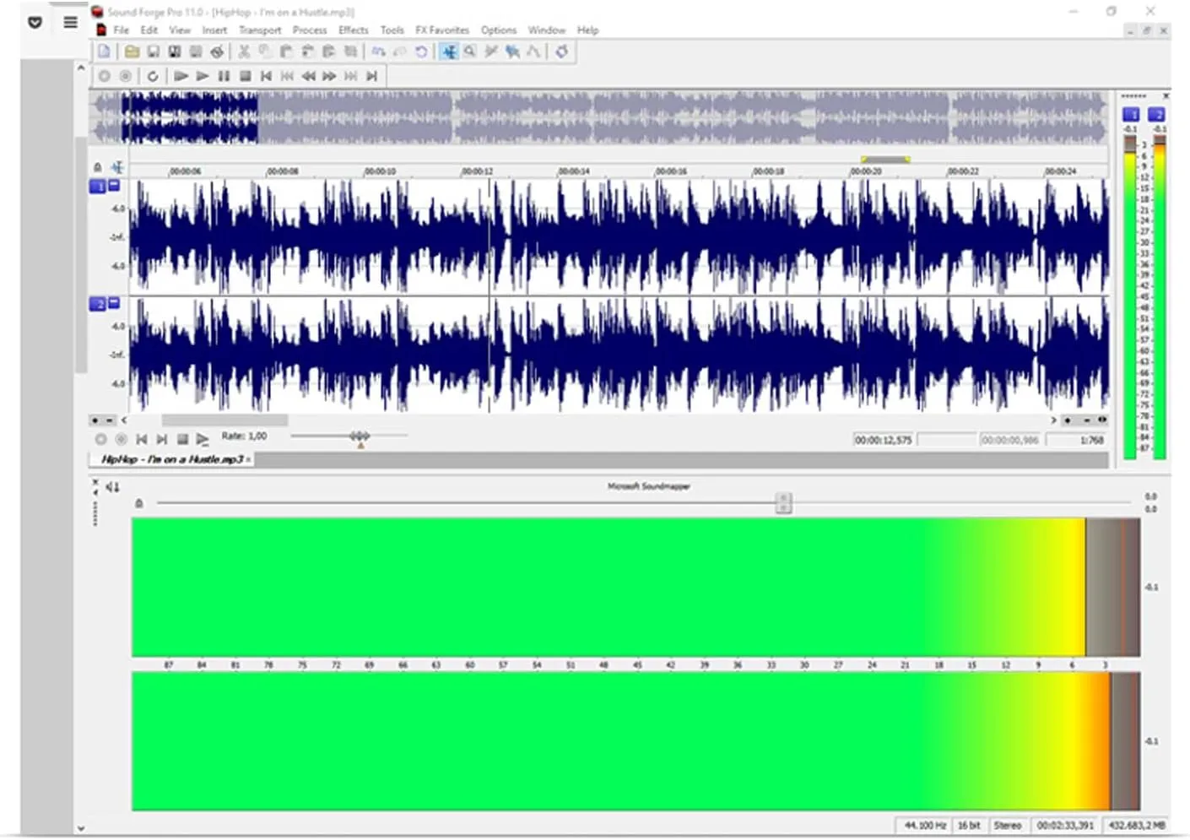This screenshot has height=840, width=1190.
Task: Open the Transport menu
Action: [x=260, y=30]
